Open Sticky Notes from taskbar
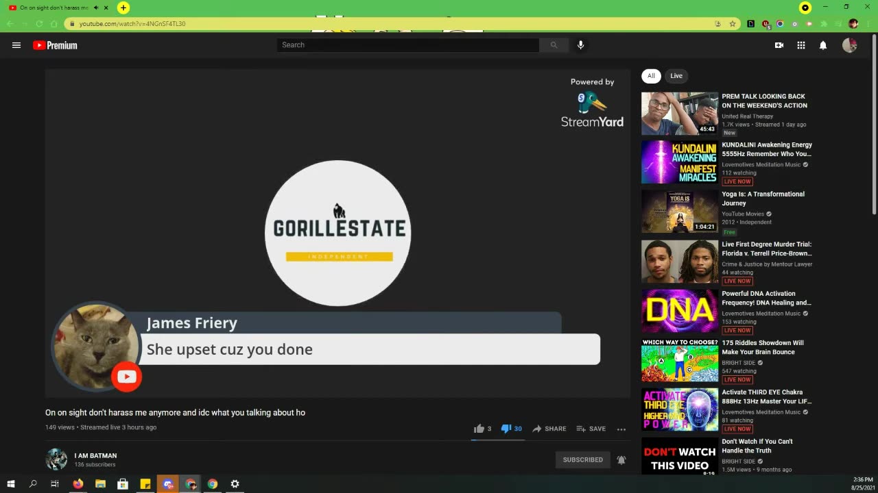Image resolution: width=878 pixels, height=493 pixels. tap(145, 484)
